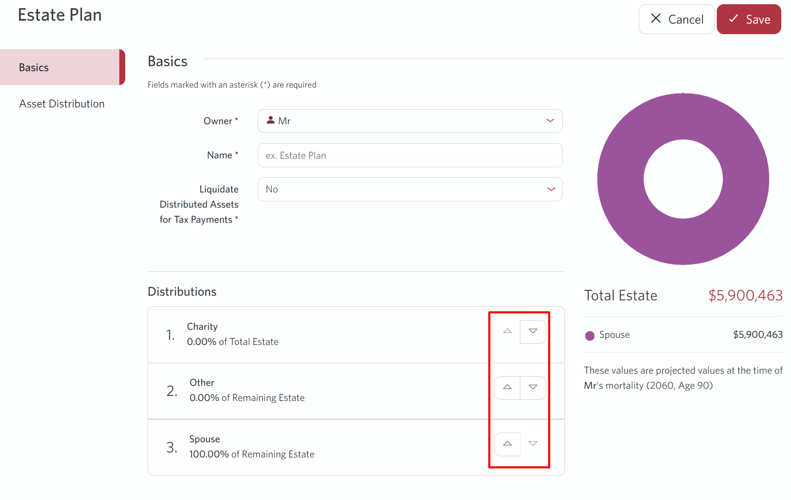Click the purple donut chart
Image resolution: width=791 pixels, height=500 pixels.
tap(620, 179)
